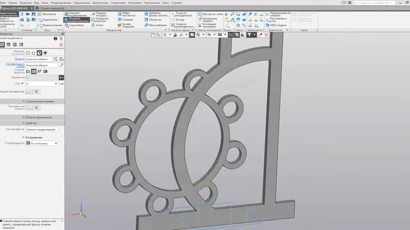Click the Ребро жесткости rib tool
Screen dimensions: 410x230
pos(127,14)
